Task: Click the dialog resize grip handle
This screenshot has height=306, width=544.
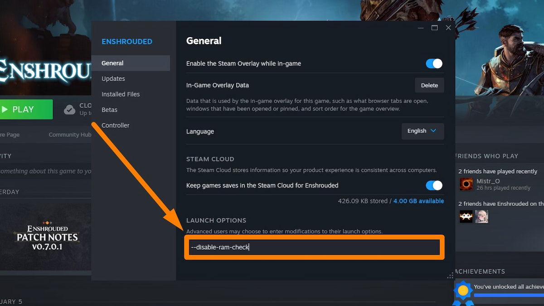Action: click(x=450, y=276)
